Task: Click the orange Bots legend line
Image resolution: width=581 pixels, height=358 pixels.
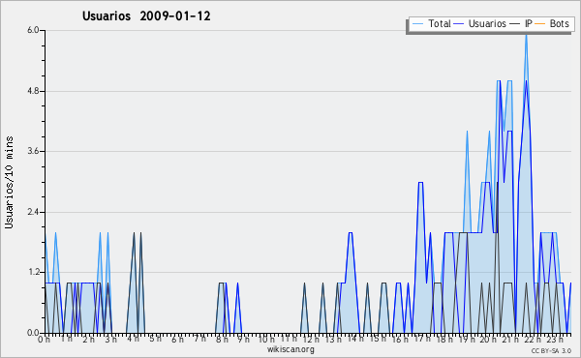Action: [540, 24]
